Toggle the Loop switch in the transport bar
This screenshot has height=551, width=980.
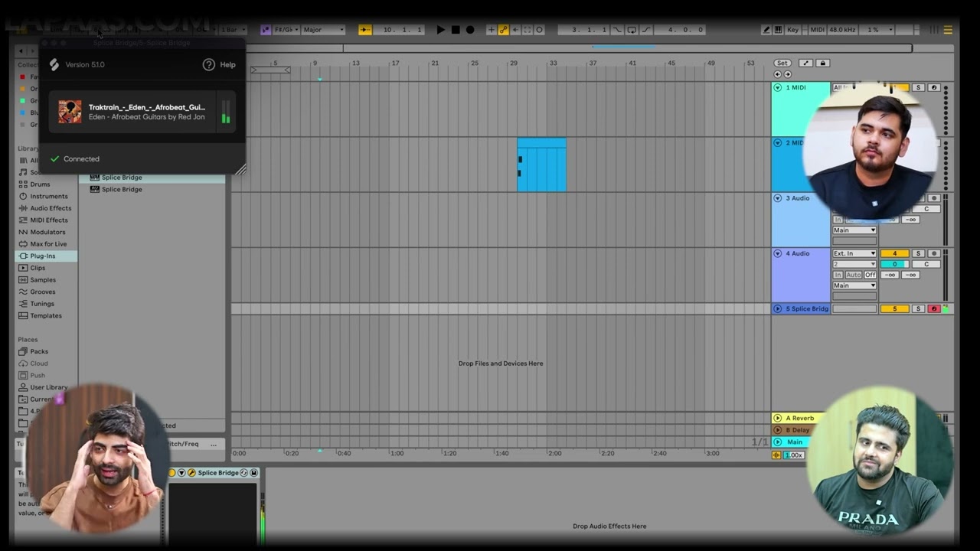(x=632, y=30)
